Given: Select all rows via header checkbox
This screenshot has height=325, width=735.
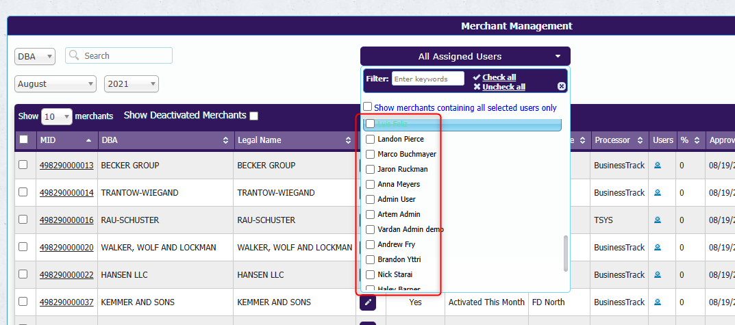Looking at the screenshot, I should click(23, 139).
